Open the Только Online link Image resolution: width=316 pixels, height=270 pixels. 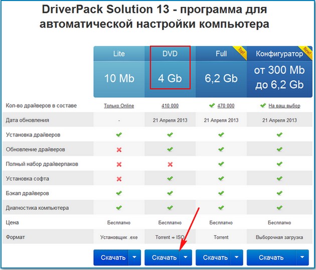tap(119, 106)
